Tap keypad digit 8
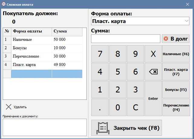Image resolution: width=194 pixels, height=139 pixels. click(x=118, y=54)
